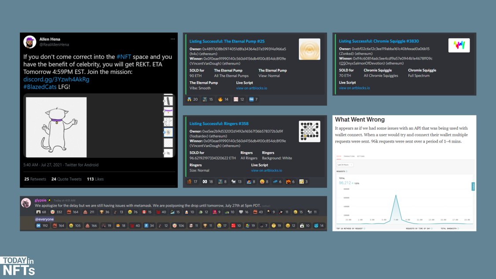Click the Today in NFTs logo
Screen dimensions: 496x279
(18, 266)
